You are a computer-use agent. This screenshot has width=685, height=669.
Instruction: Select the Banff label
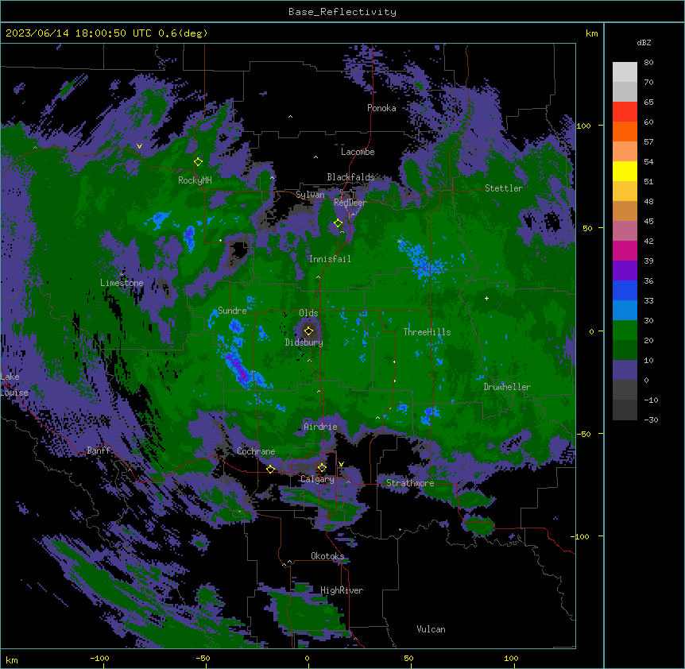click(x=99, y=451)
